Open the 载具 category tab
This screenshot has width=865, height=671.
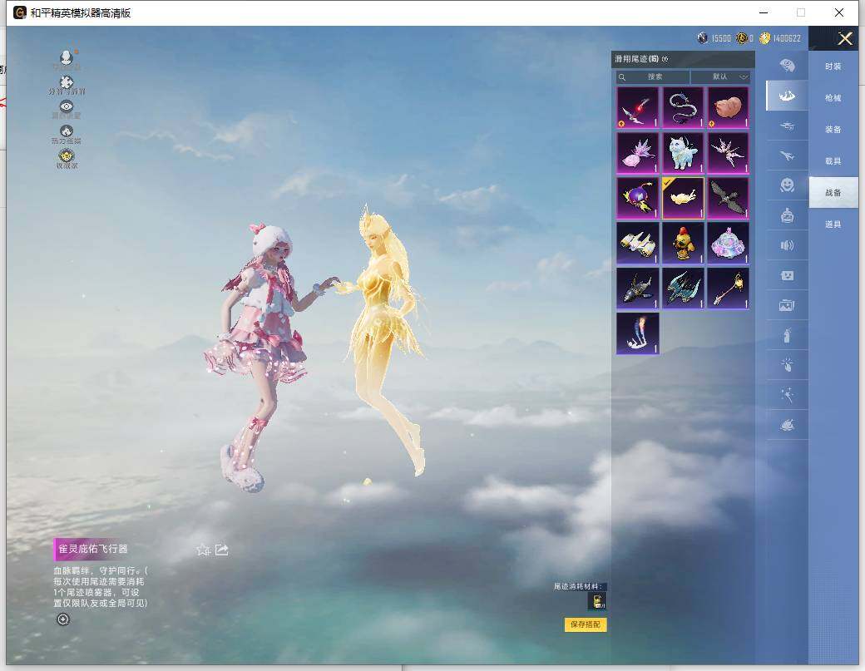pos(833,161)
